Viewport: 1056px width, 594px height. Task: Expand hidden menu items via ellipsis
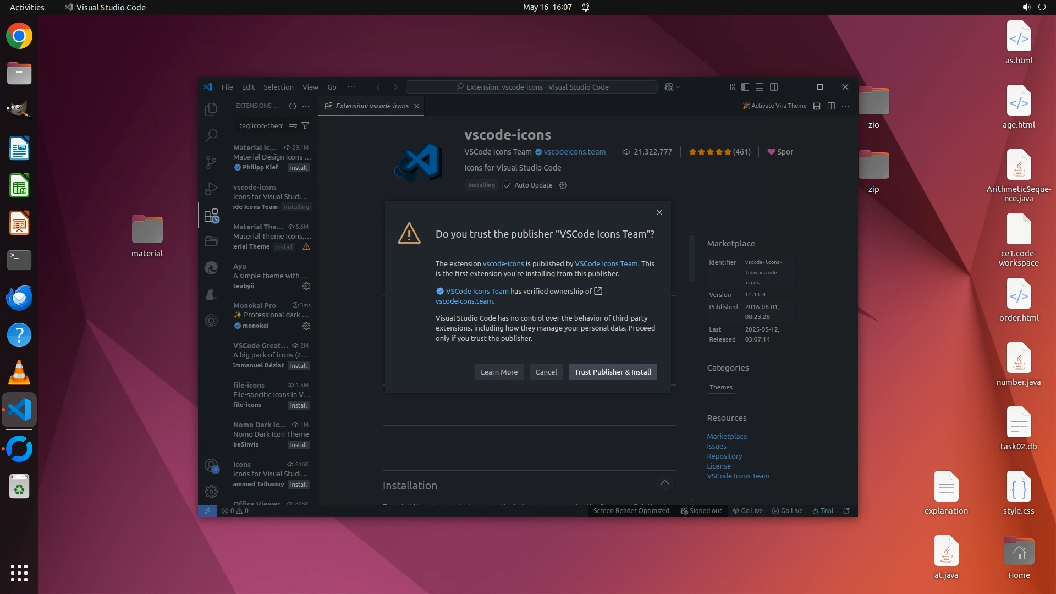click(351, 87)
